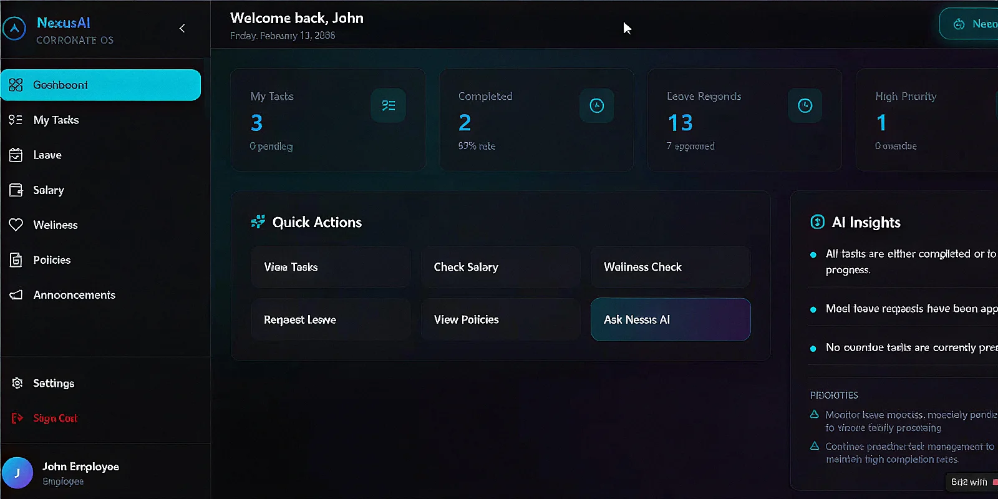Click the Leave Requests card clock icon
The image size is (998, 499).
coord(805,105)
